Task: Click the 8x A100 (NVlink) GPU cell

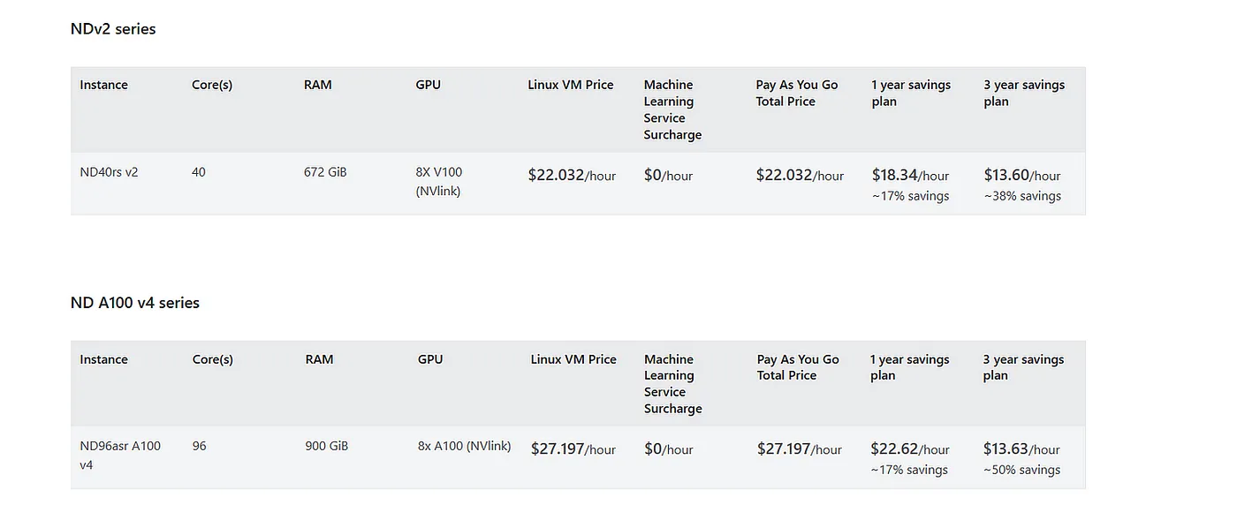Action: coord(465,446)
